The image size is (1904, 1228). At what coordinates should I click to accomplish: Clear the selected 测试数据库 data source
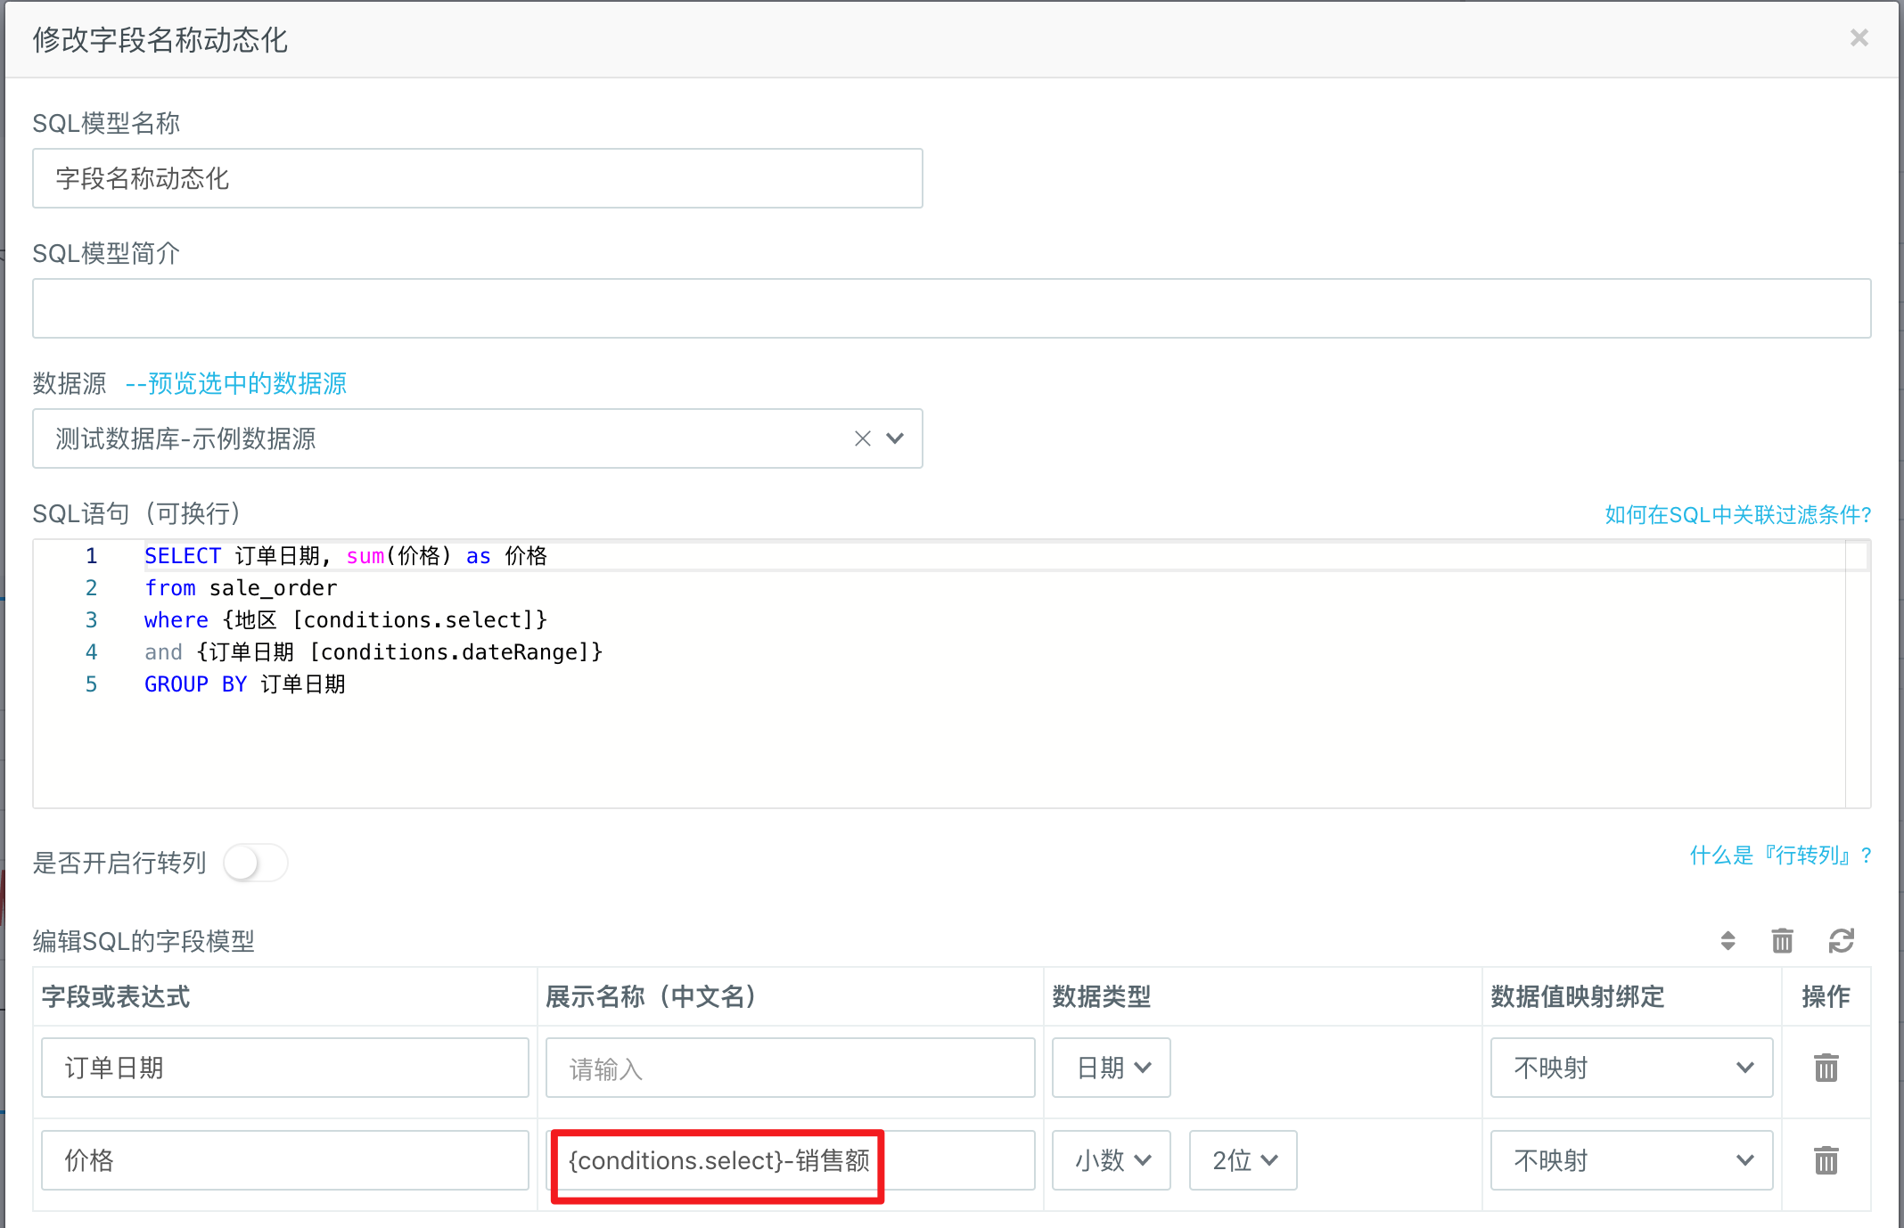tap(862, 438)
